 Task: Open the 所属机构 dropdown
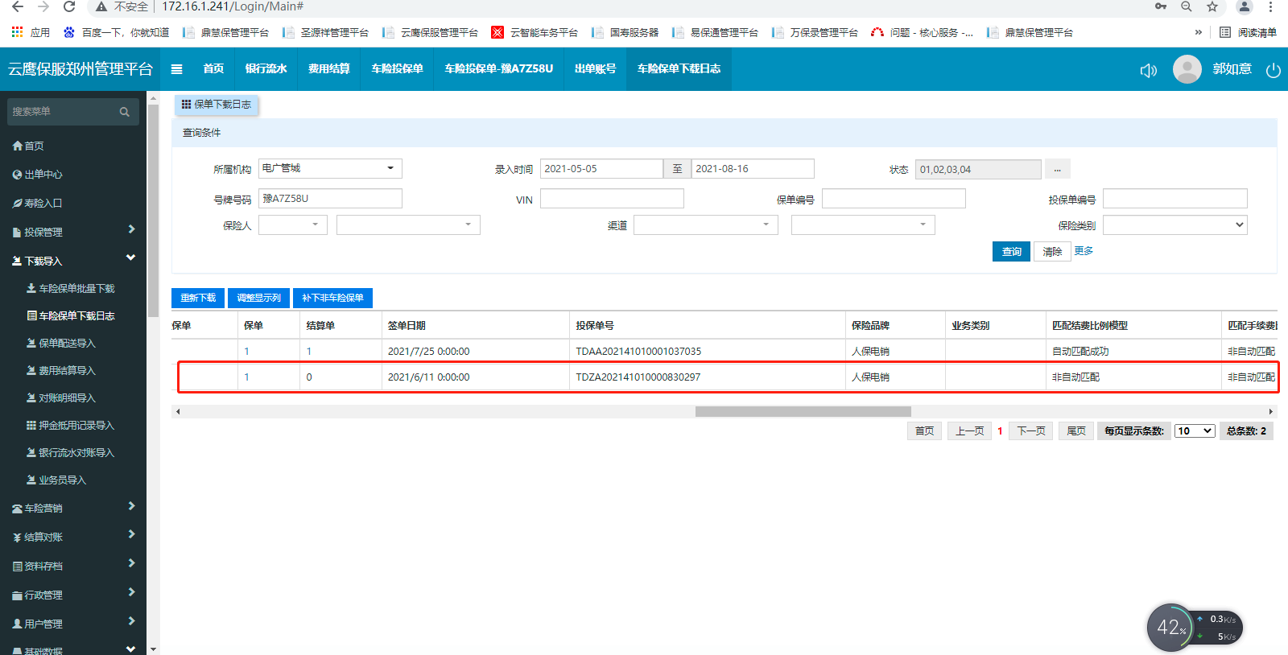[x=329, y=168]
